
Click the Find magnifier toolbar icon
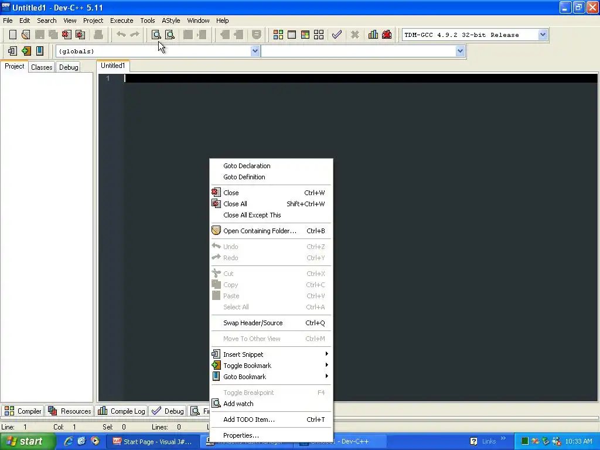pos(156,35)
